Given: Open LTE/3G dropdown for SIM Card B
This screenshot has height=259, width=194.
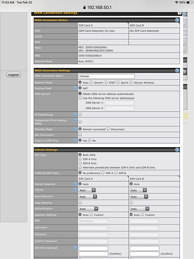Looking at the screenshot, I should click(138, 190).
